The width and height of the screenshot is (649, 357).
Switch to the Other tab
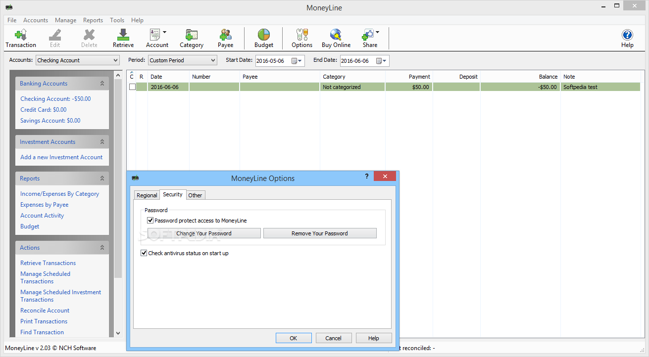coord(195,195)
